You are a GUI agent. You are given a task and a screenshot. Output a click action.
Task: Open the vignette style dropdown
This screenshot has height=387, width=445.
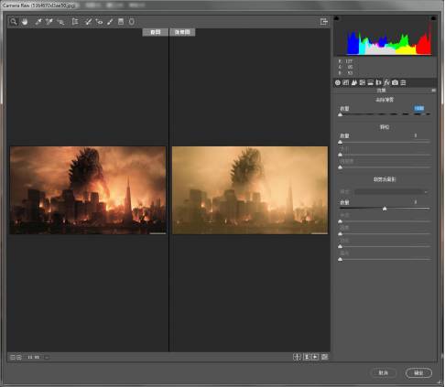[391, 192]
